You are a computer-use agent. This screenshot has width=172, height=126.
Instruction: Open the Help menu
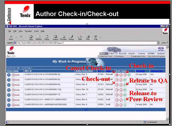point(42,31)
